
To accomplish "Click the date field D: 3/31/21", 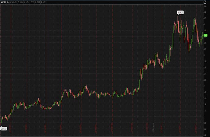I will coord(13,2).
